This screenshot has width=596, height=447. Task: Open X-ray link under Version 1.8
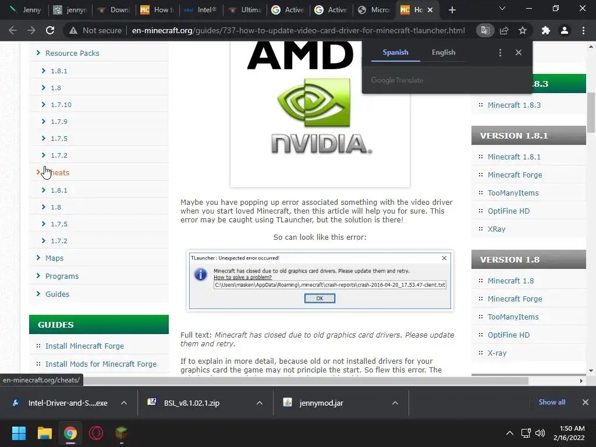click(497, 353)
